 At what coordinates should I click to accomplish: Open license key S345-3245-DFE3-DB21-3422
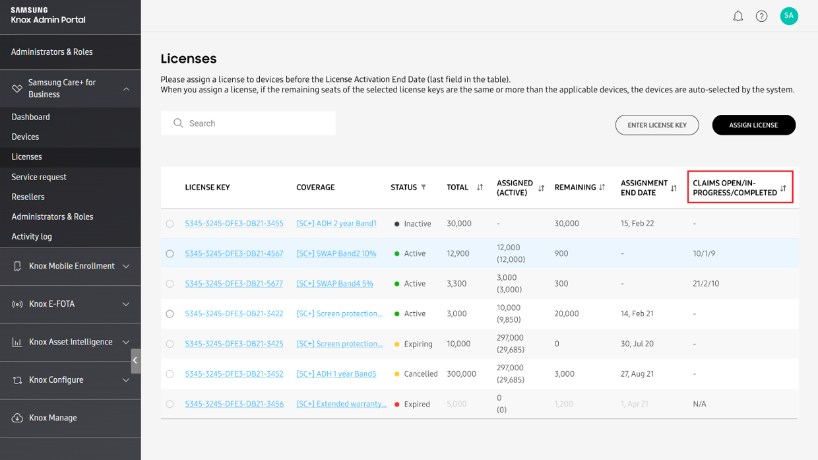[x=234, y=314]
